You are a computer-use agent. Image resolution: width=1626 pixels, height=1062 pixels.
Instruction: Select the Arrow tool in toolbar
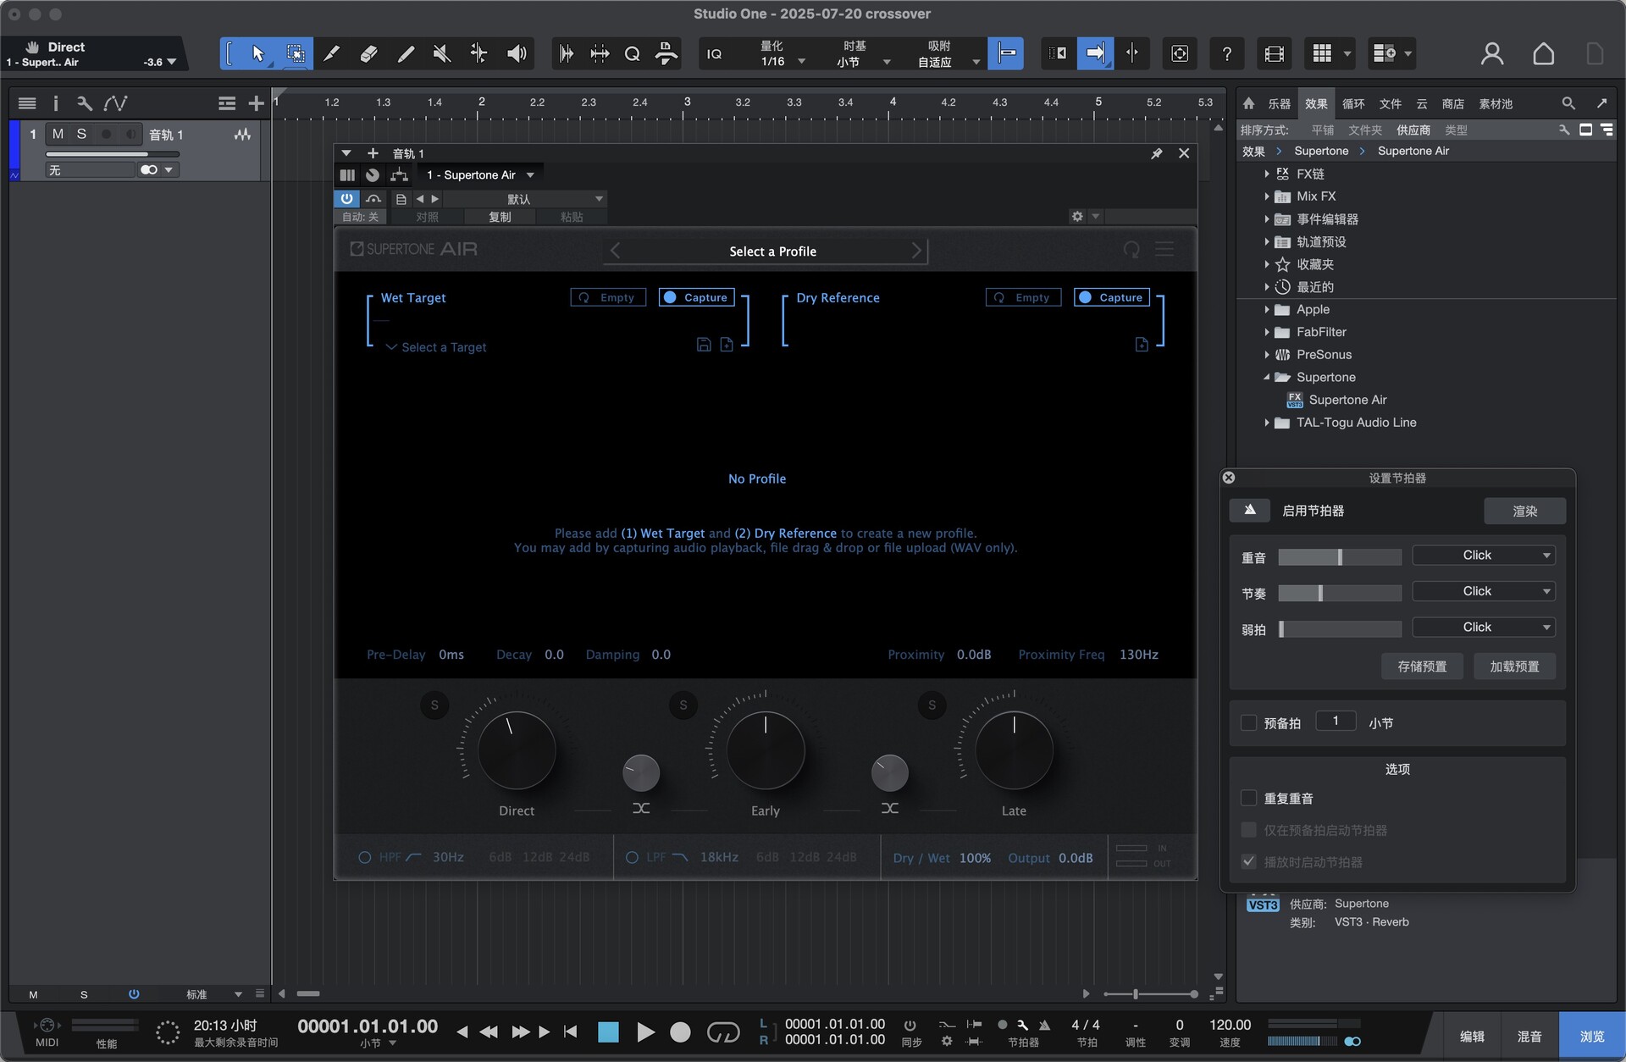257,53
